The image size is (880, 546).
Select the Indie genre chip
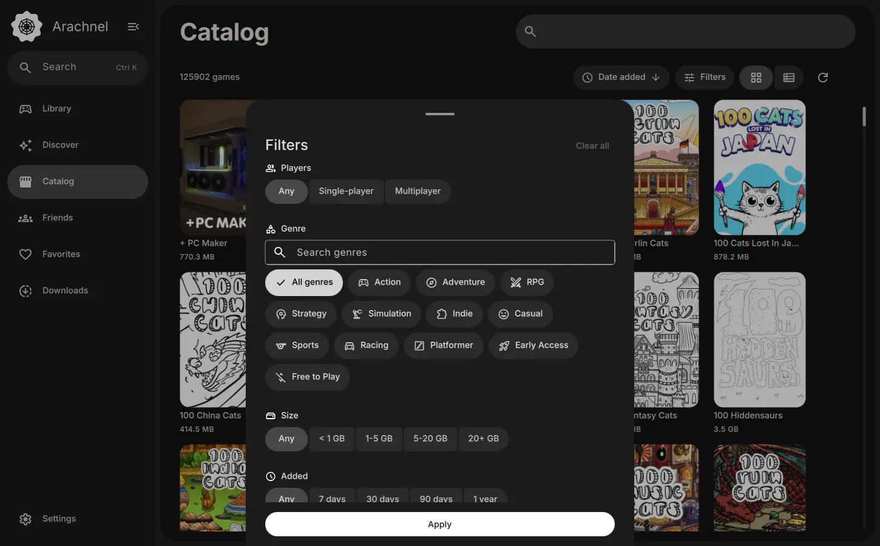455,314
